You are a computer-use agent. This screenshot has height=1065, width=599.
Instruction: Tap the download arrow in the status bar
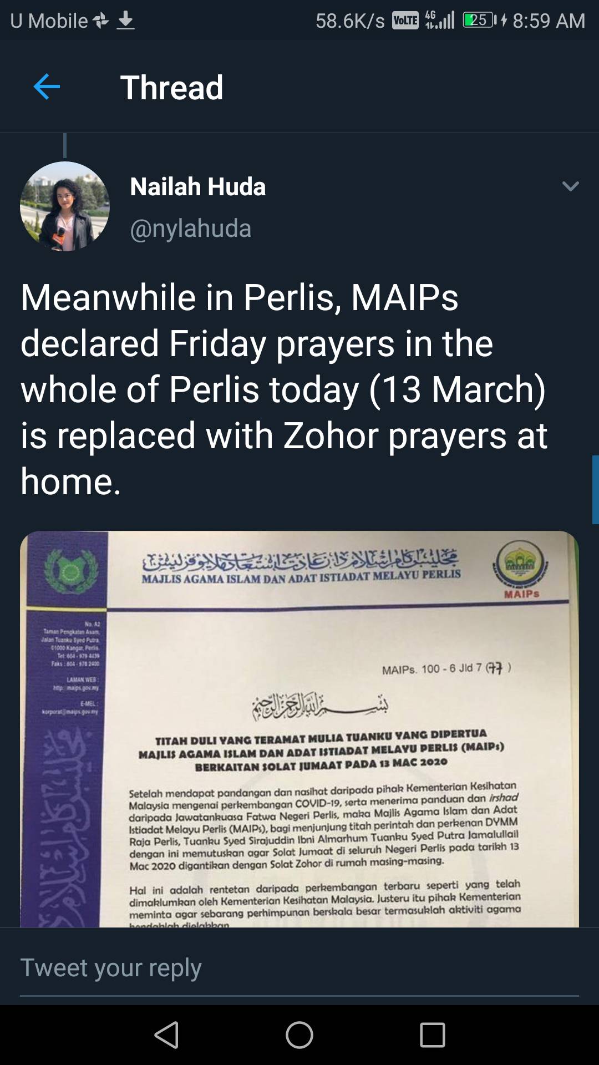pyautogui.click(x=125, y=20)
